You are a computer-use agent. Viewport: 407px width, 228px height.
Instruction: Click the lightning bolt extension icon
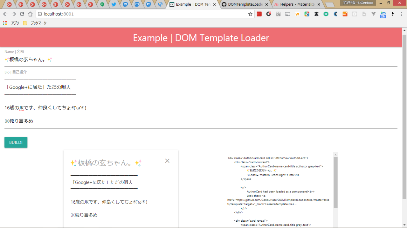(393, 14)
